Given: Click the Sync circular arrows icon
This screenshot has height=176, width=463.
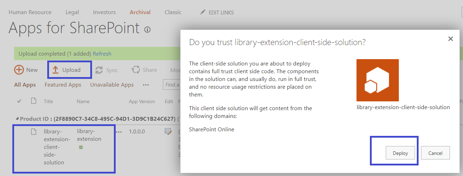Looking at the screenshot, I should 99,70.
